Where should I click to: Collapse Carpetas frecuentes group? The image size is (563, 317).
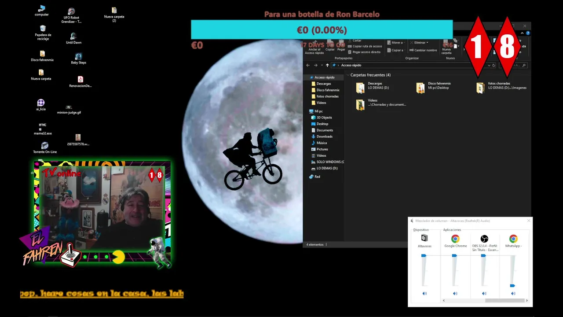tap(347, 75)
